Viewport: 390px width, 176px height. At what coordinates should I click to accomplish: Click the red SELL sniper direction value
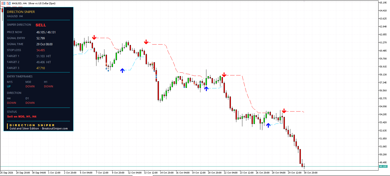click(x=41, y=25)
